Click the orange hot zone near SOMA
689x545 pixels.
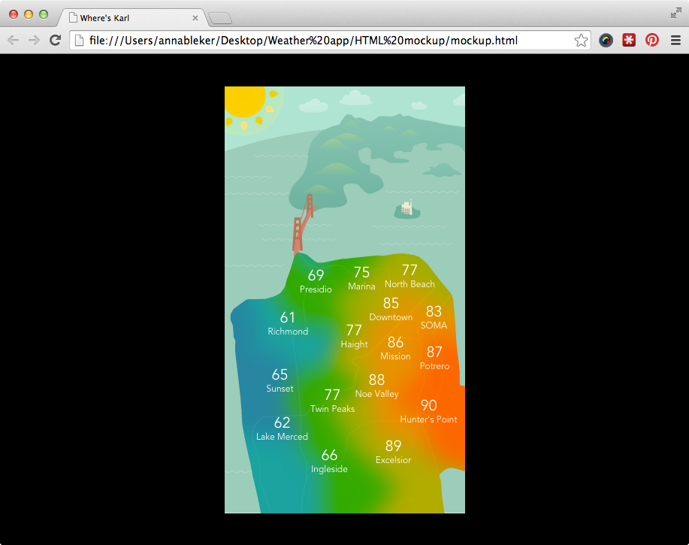pyautogui.click(x=434, y=319)
